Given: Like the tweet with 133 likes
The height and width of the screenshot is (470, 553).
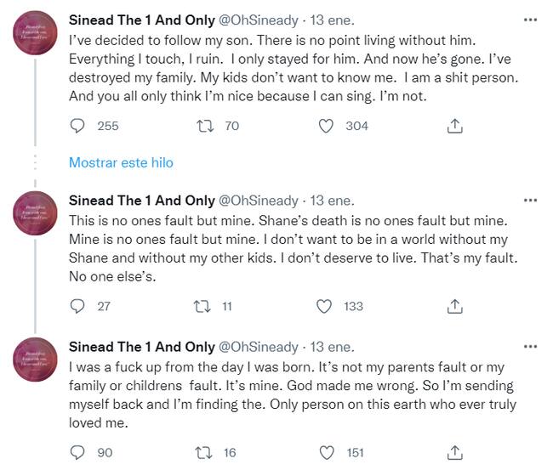Looking at the screenshot, I should pos(326,306).
